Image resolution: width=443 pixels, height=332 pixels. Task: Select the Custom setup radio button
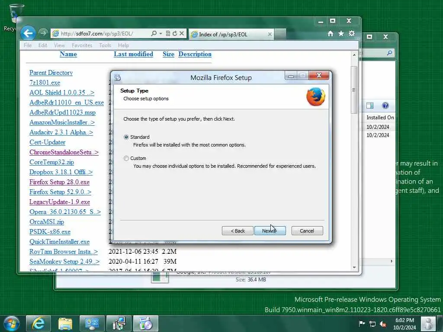pos(126,158)
